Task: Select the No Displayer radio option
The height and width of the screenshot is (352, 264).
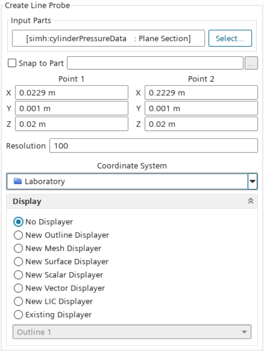Action: tap(18, 222)
